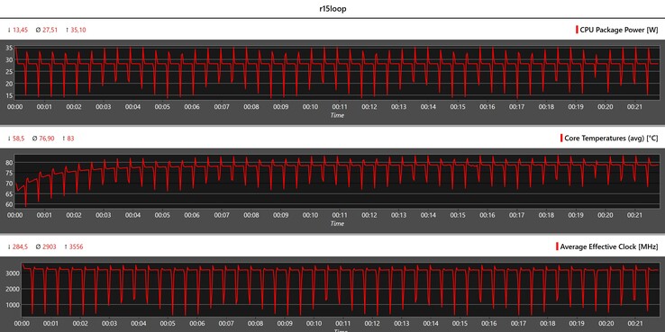Viewport: 665px width, 332px height.
Task: Click the 15 label on the power y-axis
Action: [x=9, y=95]
